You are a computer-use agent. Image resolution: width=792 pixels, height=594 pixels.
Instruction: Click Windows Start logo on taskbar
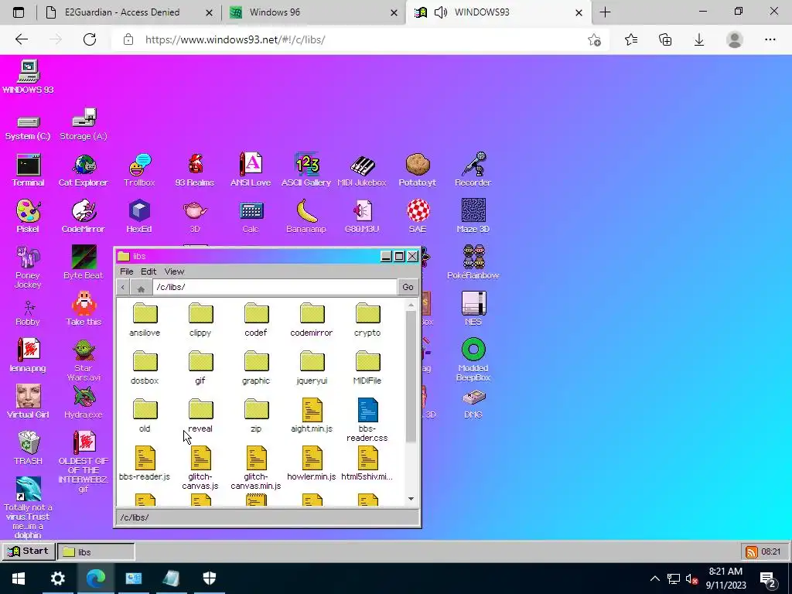tap(19, 579)
